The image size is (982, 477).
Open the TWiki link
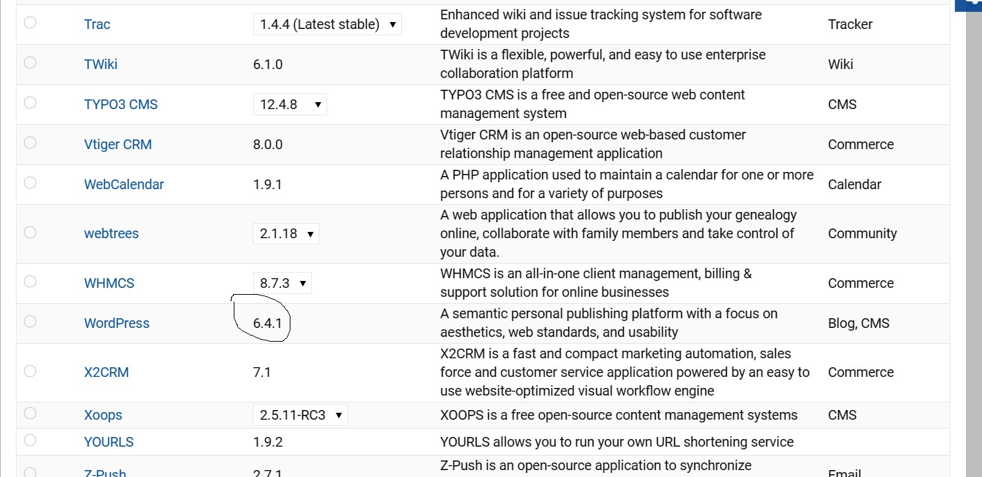(101, 64)
